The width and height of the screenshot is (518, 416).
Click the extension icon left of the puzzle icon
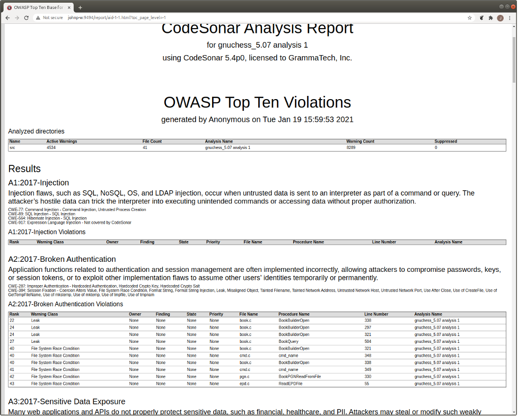(x=481, y=18)
